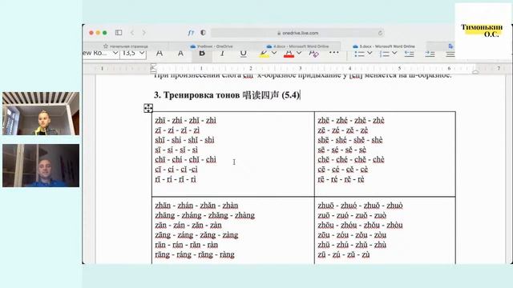
Task: Click the Тимонькин О.С. name label
Action: click(x=482, y=30)
